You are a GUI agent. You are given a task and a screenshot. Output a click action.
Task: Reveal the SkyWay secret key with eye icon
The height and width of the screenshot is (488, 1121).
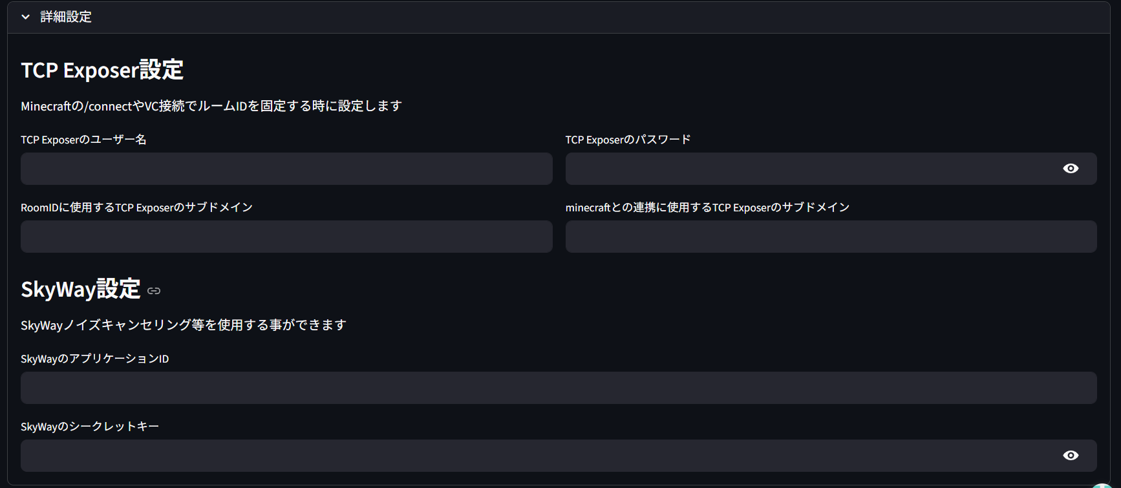tap(1071, 456)
